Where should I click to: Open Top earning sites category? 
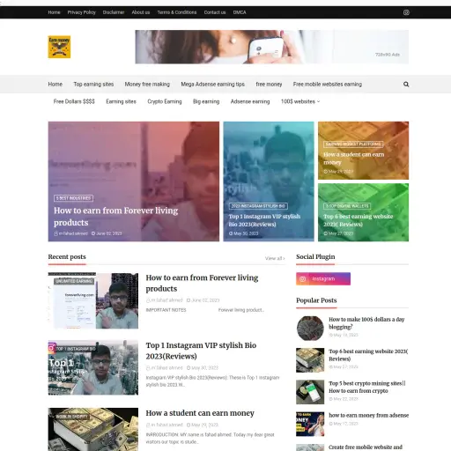pos(93,85)
